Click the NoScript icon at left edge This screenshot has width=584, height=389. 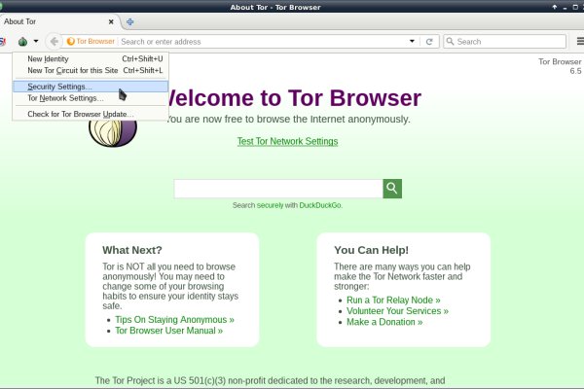pyautogui.click(x=3, y=41)
